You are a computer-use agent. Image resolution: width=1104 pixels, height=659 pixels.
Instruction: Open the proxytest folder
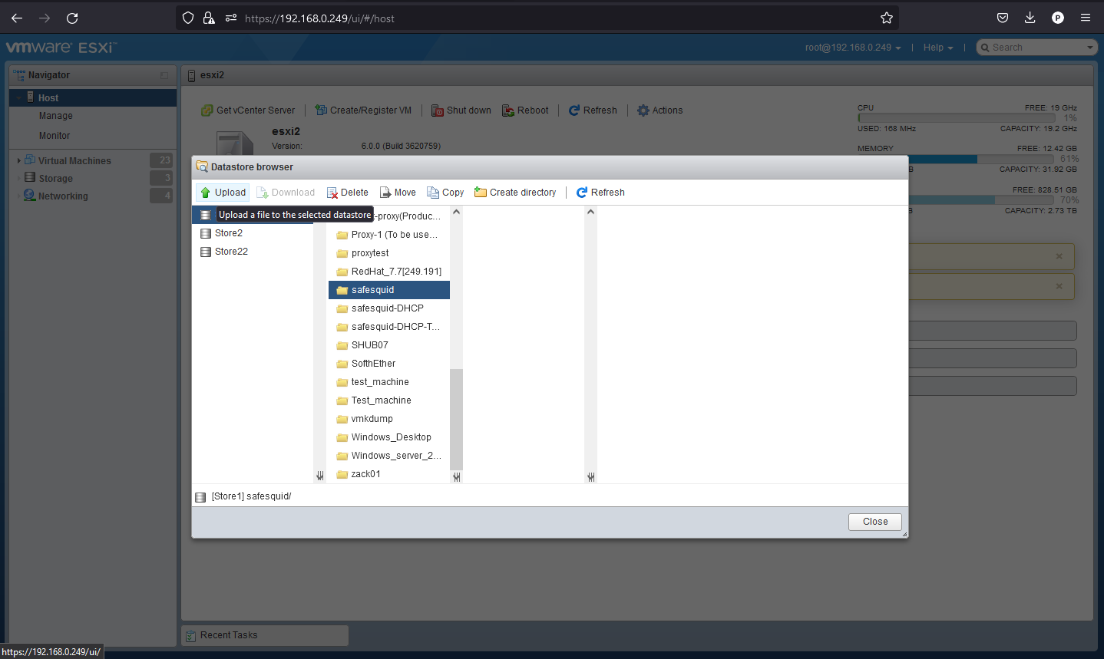(x=389, y=253)
